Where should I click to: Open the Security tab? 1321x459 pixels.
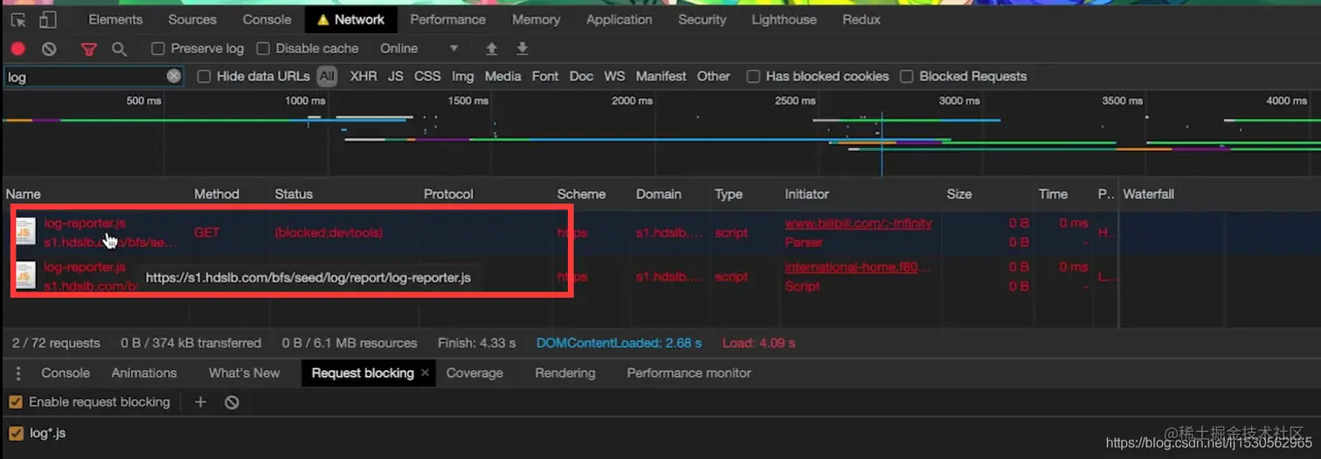pos(702,19)
